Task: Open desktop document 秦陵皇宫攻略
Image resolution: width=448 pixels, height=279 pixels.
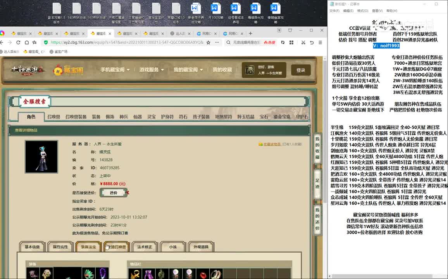Action: 276,13
